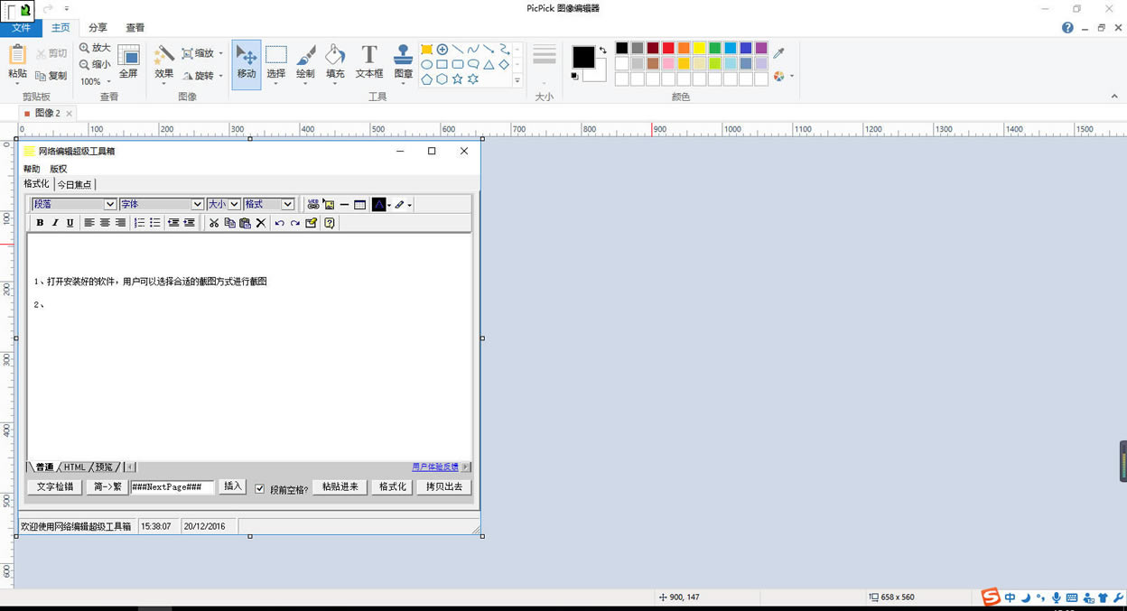
Task: Select the 移动 move tool
Action: [246, 63]
